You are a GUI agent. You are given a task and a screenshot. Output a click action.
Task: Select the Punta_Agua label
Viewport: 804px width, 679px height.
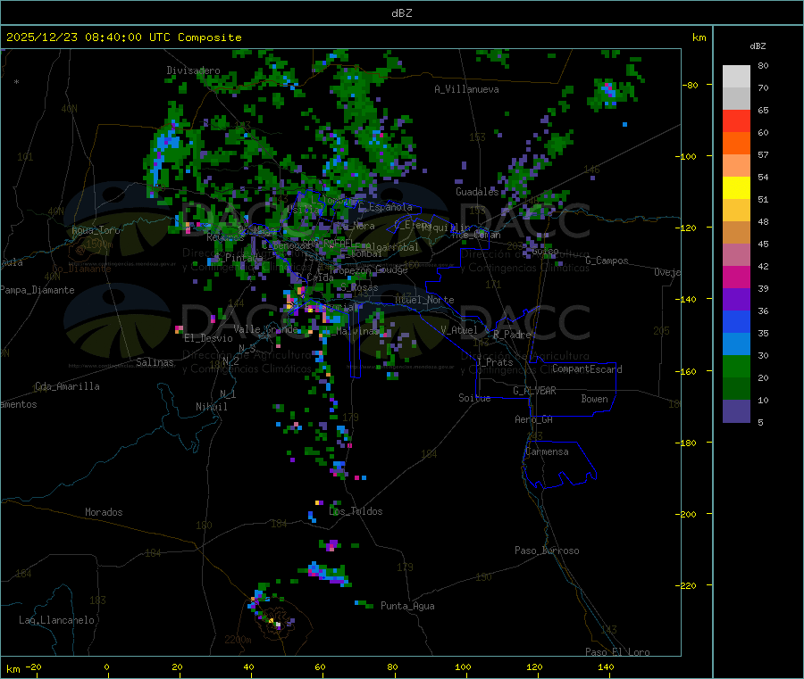(x=407, y=606)
